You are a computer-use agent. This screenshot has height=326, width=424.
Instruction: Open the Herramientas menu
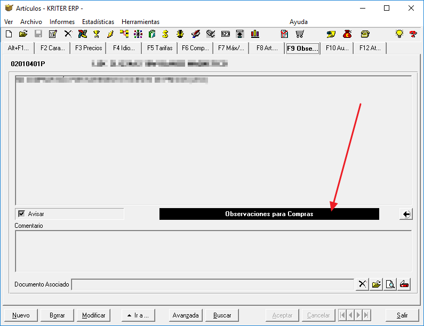140,22
